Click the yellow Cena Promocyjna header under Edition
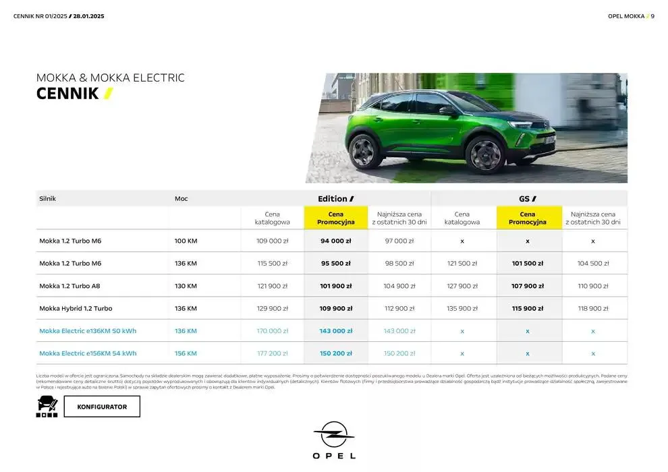 [335, 218]
